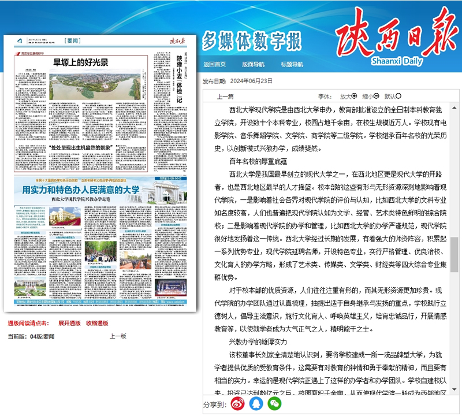Click the 字体: label
This screenshot has height=416, width=462.
tap(325, 96)
